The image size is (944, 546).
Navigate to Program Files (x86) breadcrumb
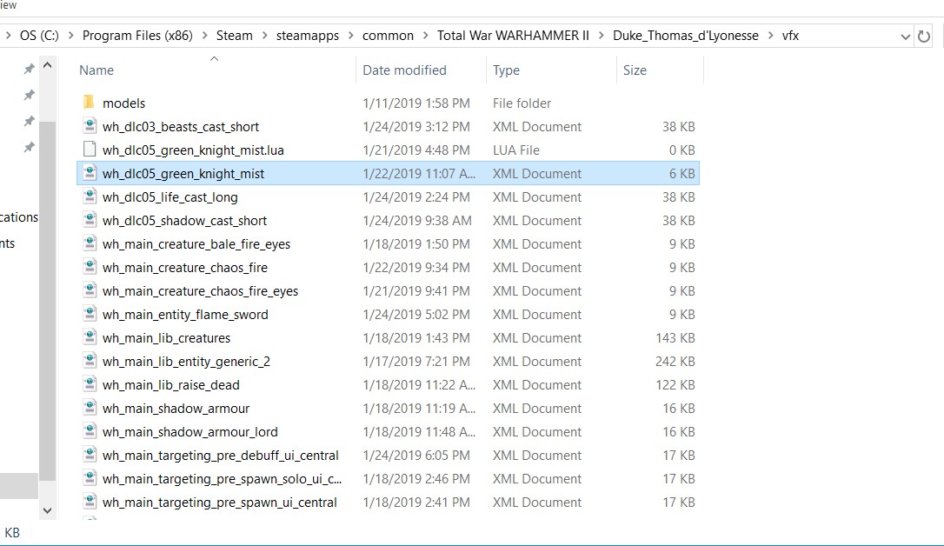tap(137, 36)
